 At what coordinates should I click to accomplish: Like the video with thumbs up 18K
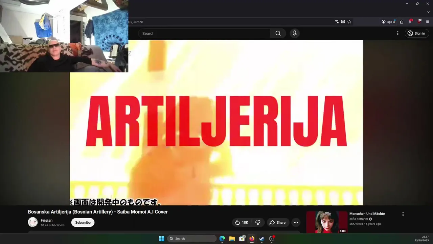(x=241, y=222)
